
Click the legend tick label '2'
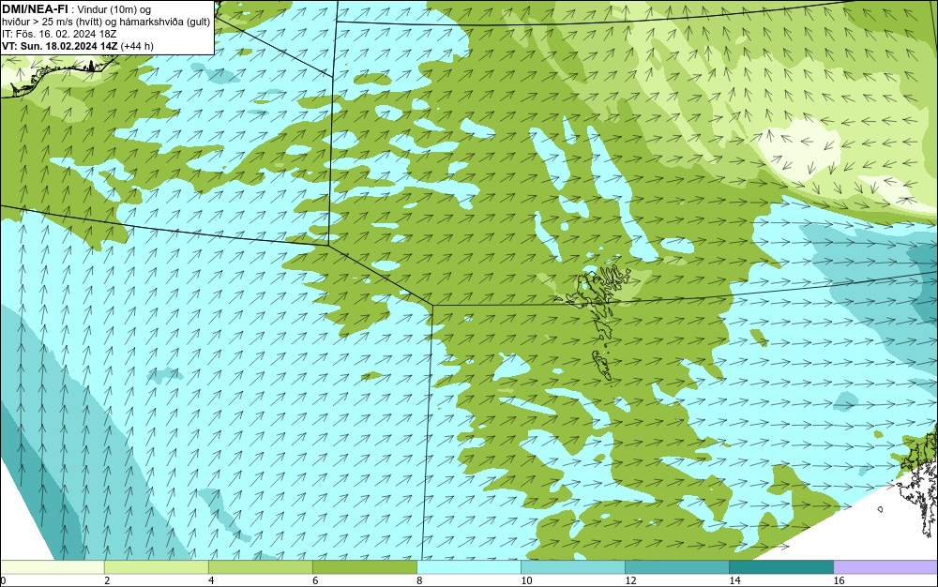coord(107,580)
